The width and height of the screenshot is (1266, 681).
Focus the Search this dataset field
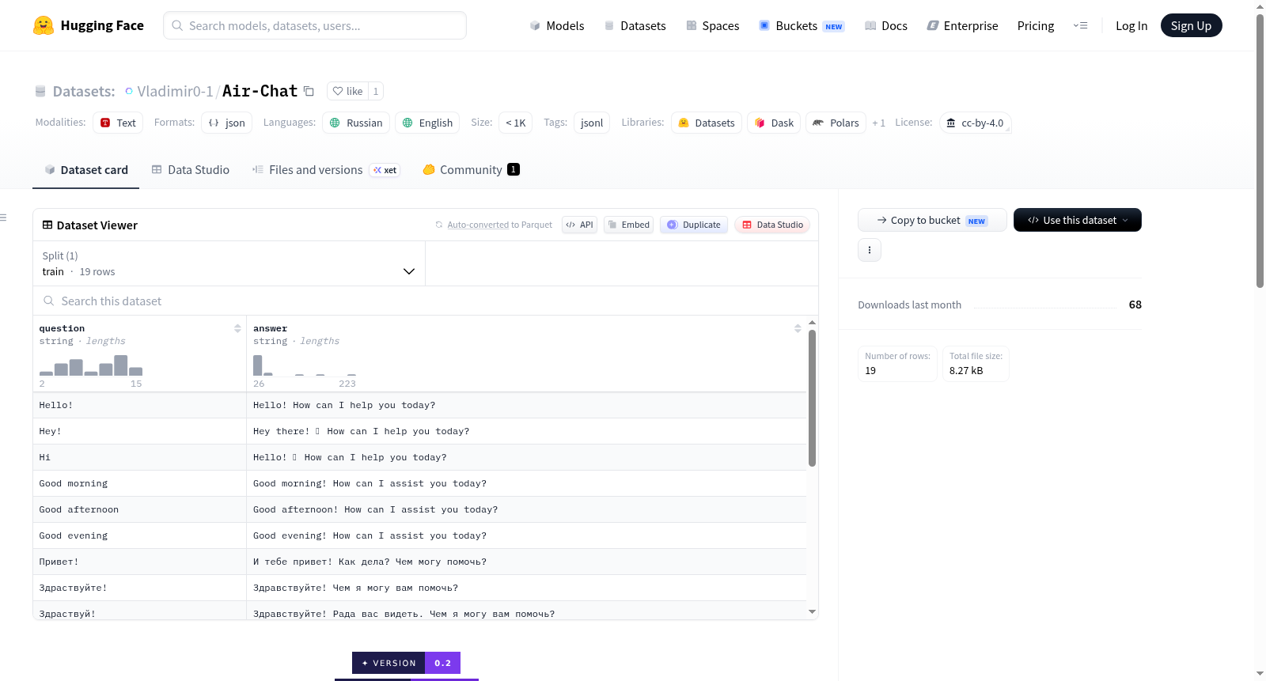tap(426, 301)
